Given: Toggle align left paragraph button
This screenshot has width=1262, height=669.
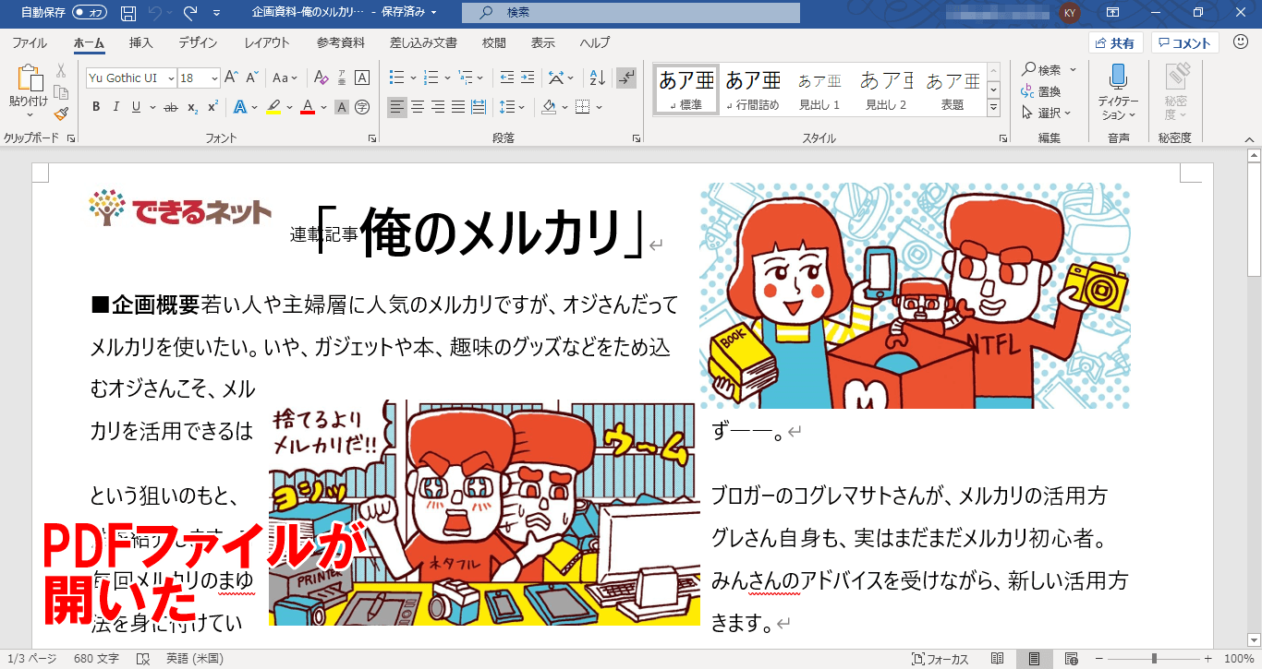Looking at the screenshot, I should coord(397,107).
